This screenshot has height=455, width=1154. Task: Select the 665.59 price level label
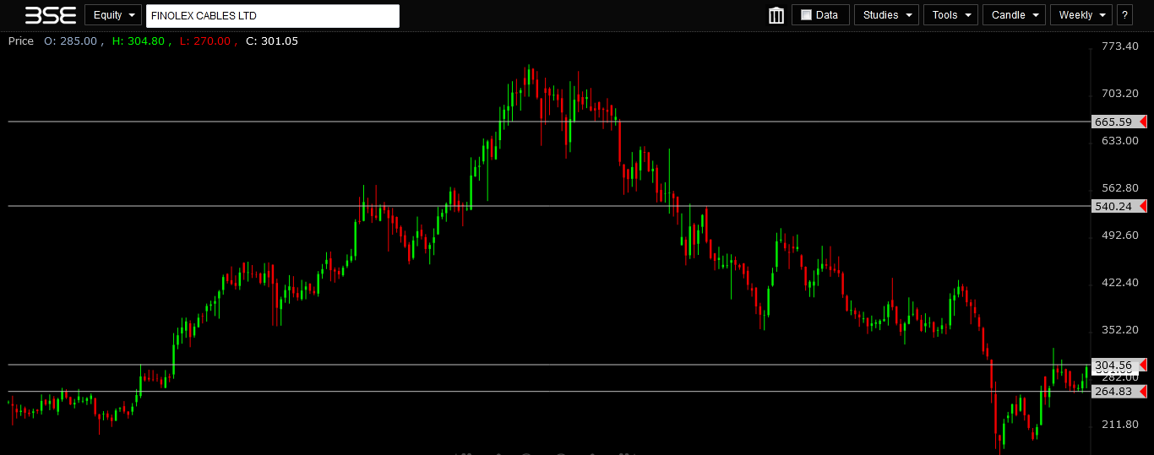(1113, 122)
